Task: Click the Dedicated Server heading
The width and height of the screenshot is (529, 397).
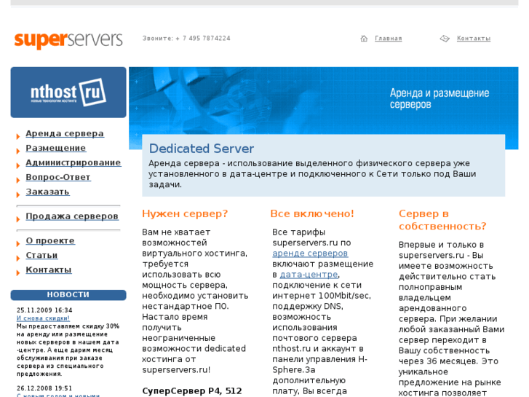Action: click(x=202, y=149)
